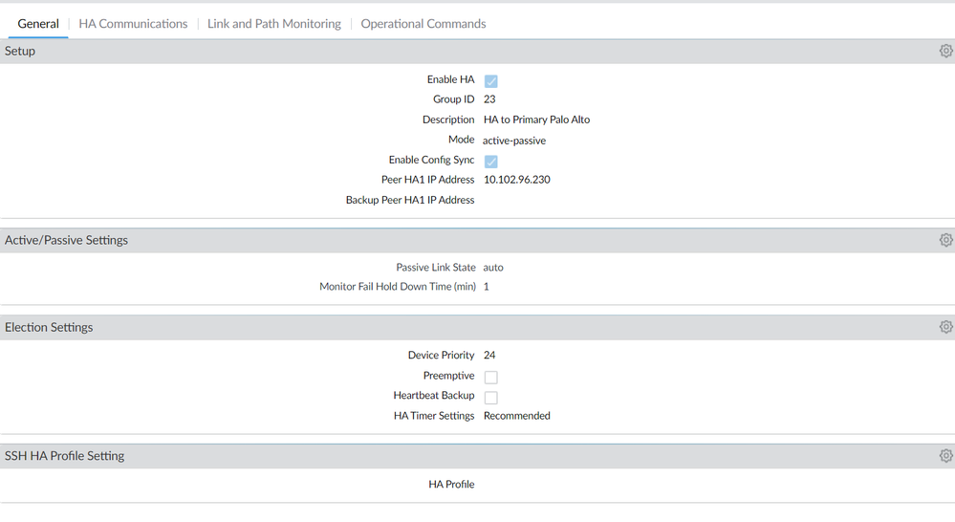Open Link and Path Monitoring tab
The width and height of the screenshot is (955, 522).
coord(273,24)
